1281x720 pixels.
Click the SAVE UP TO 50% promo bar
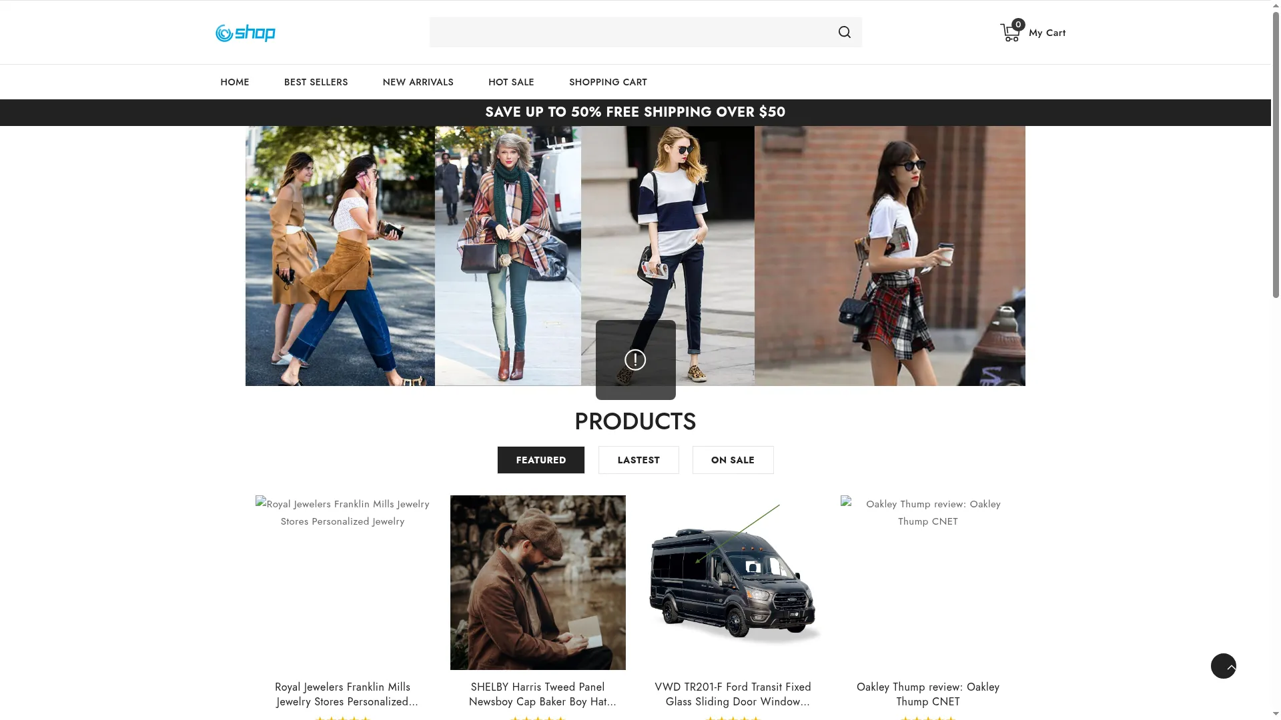[x=635, y=112]
